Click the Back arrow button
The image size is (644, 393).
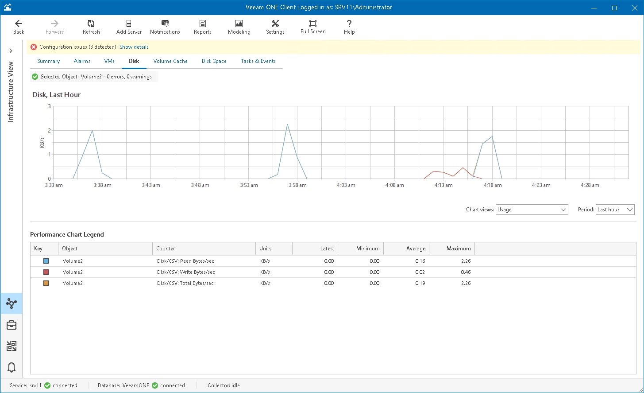click(x=19, y=27)
